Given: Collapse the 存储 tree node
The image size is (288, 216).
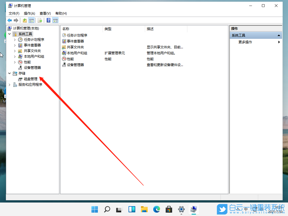Looking at the screenshot, I should point(10,73).
